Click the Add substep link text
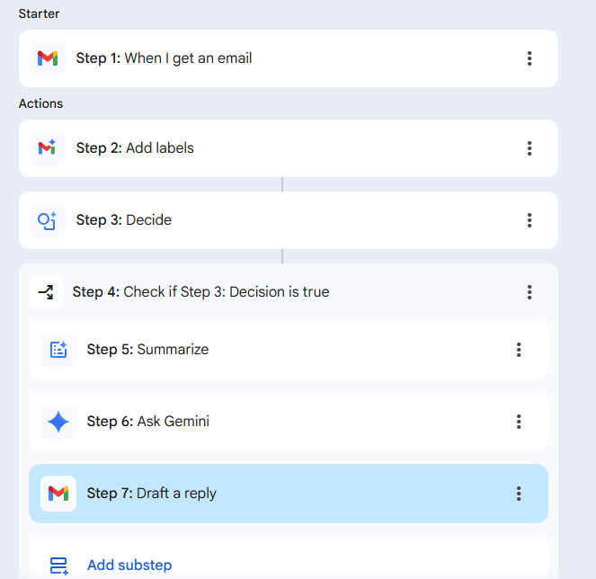The width and height of the screenshot is (596, 579). [129, 566]
